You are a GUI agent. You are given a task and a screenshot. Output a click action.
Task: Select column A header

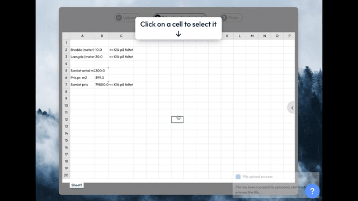point(82,36)
